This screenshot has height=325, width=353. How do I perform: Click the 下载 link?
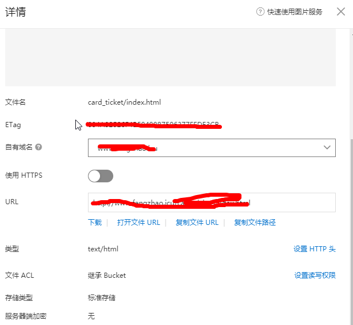tap(95, 223)
